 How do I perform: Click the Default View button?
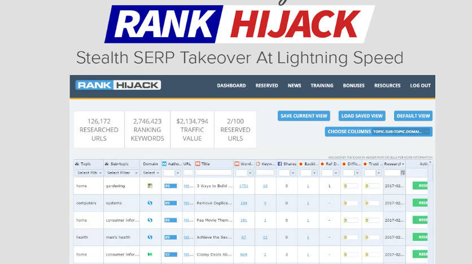click(x=413, y=116)
